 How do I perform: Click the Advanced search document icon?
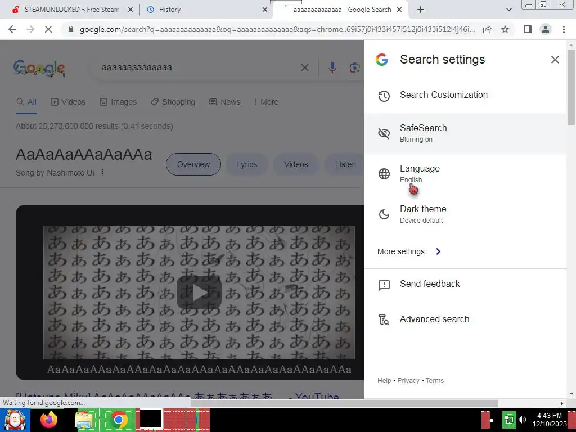pyautogui.click(x=384, y=319)
